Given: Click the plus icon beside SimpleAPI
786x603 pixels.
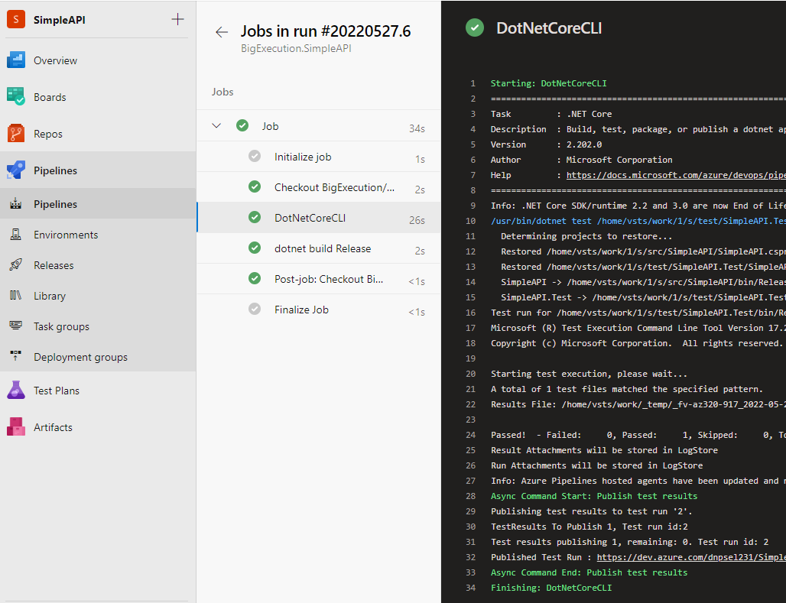Looking at the screenshot, I should pyautogui.click(x=177, y=20).
